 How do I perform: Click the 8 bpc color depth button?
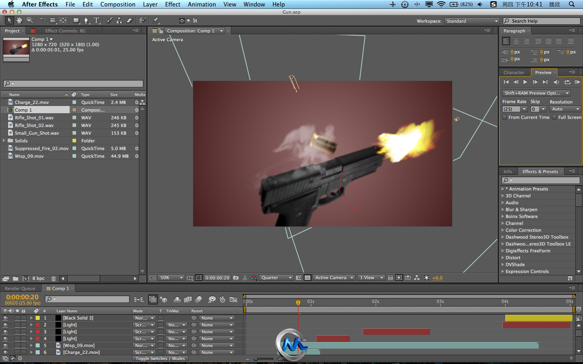click(38, 278)
